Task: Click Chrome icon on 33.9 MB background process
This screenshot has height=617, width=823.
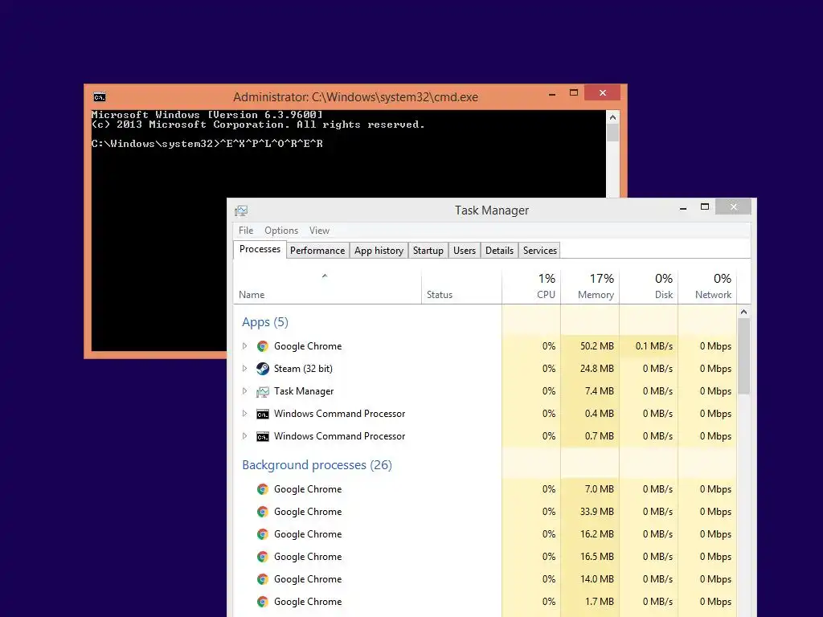Action: tap(263, 512)
